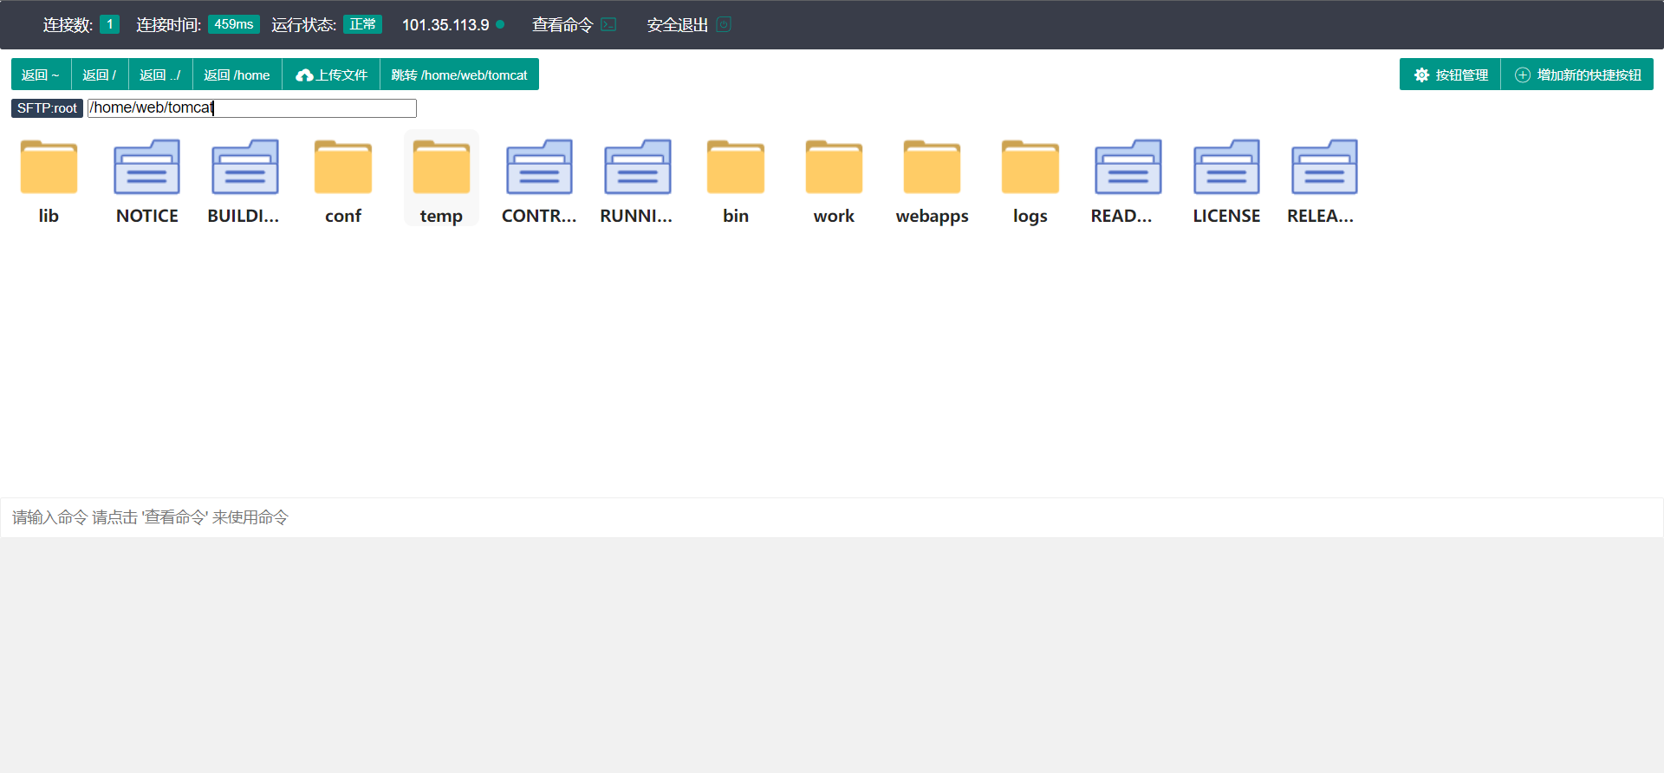Click the 正常 running status badge
The height and width of the screenshot is (773, 1664).
(x=362, y=24)
